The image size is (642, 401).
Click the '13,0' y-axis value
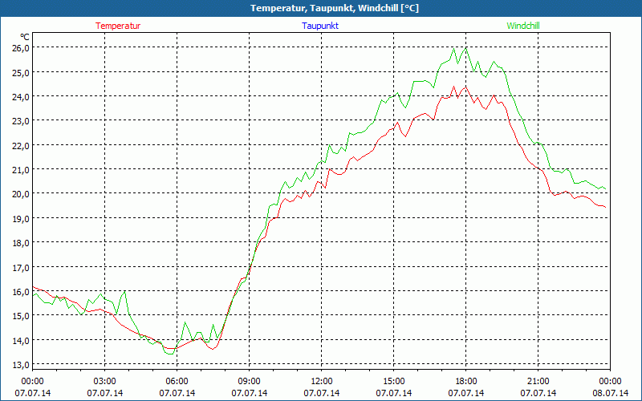[x=21, y=364]
